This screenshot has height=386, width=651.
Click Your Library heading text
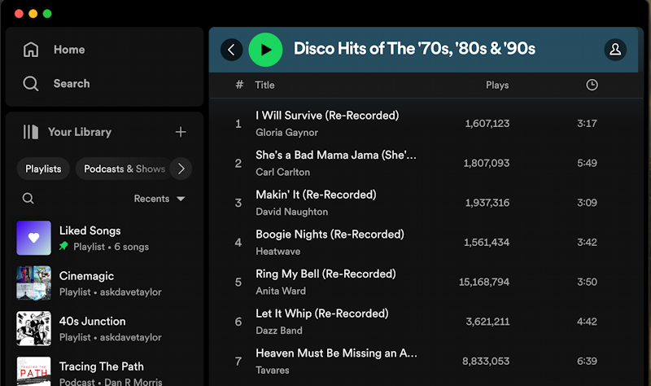[x=80, y=132]
